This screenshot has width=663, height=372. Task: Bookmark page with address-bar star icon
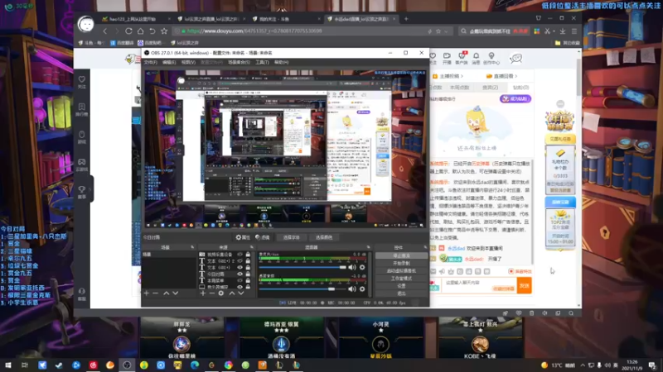point(438,31)
